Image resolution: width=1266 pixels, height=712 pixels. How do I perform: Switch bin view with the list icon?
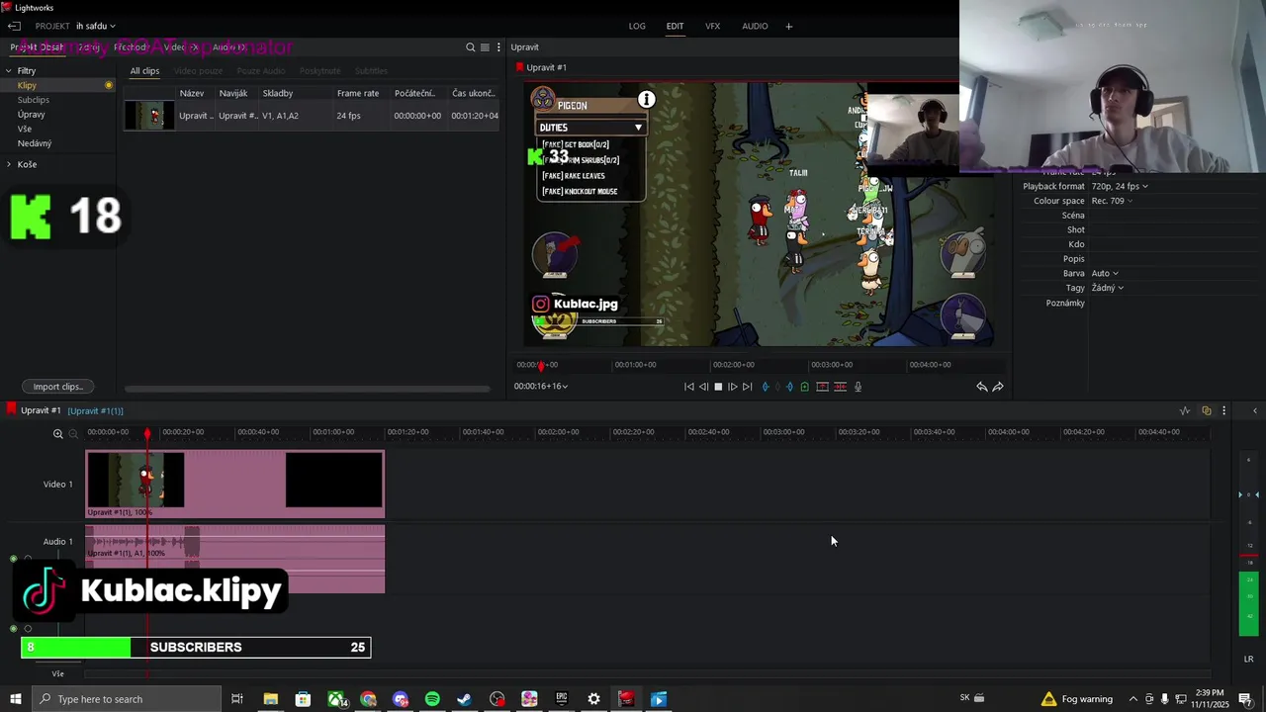click(485, 47)
